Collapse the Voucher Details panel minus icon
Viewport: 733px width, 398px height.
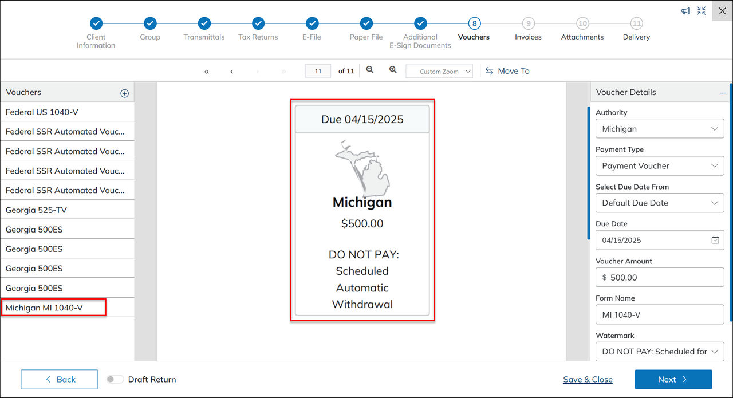click(x=723, y=93)
